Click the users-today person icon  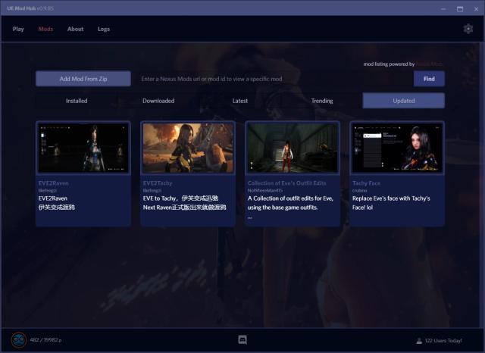point(419,341)
